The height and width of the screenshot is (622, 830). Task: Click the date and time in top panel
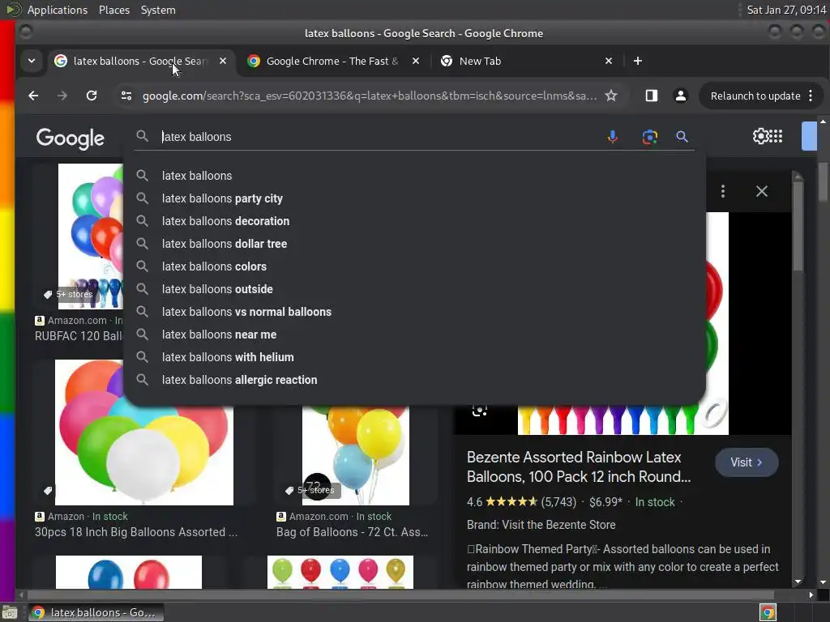[x=786, y=10]
